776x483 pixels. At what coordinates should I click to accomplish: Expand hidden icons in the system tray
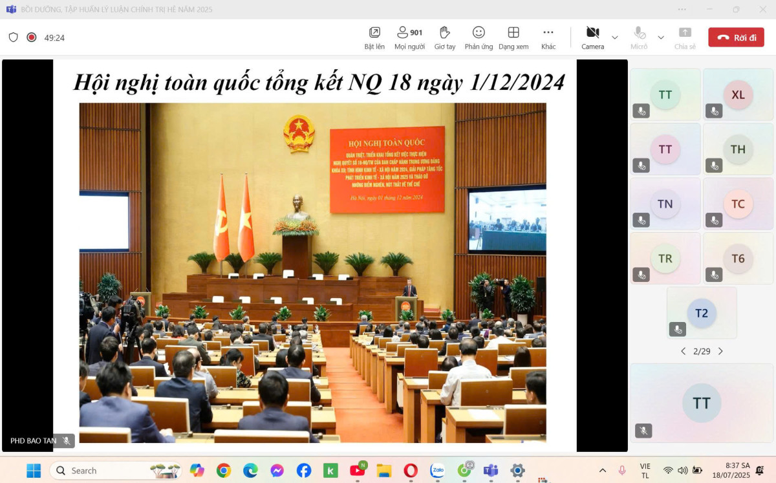coord(602,470)
